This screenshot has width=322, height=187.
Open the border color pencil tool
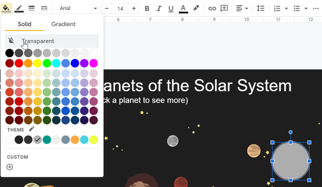click(x=19, y=8)
